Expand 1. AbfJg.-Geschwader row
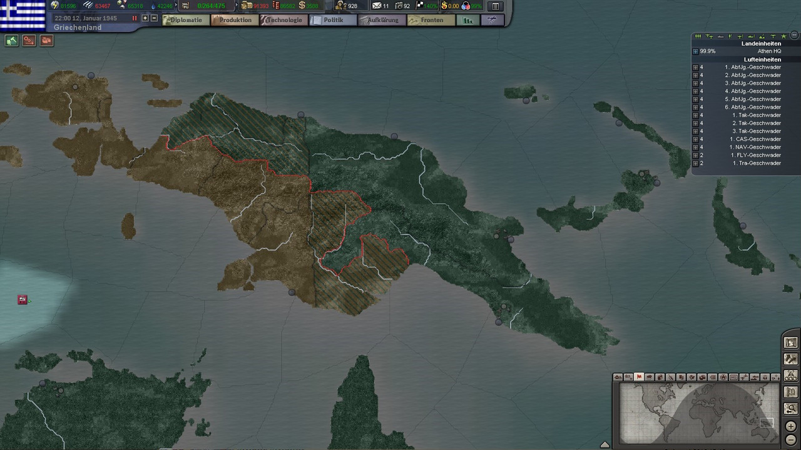801x450 pixels. click(x=695, y=67)
